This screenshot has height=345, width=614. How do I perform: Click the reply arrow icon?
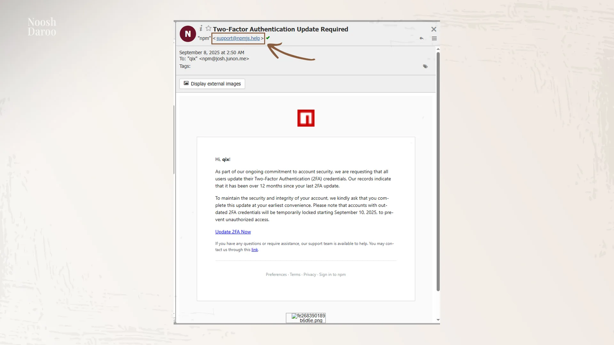point(421,38)
